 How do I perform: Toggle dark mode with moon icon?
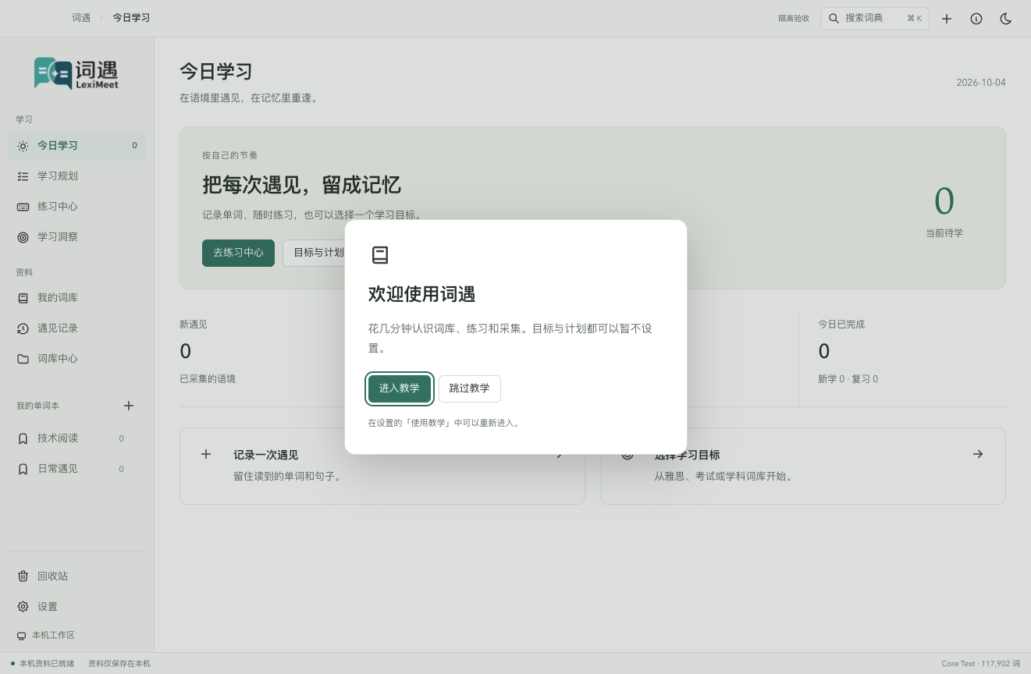pyautogui.click(x=1006, y=19)
